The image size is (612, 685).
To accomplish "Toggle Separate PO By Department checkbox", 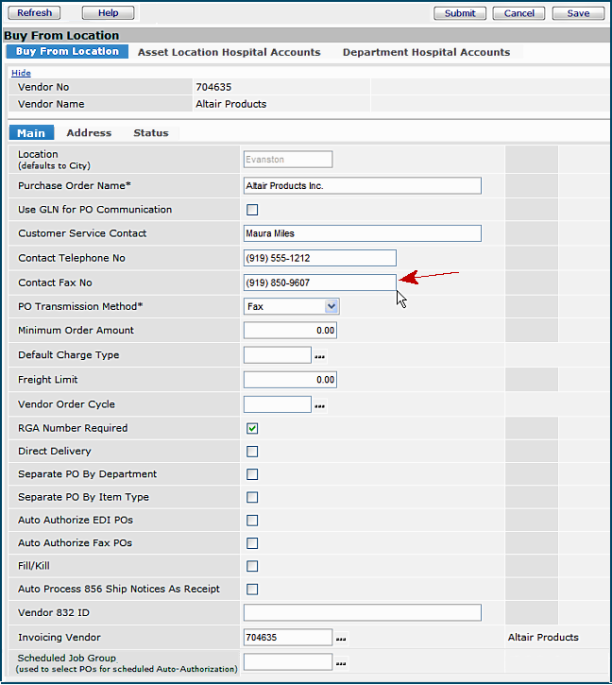I will 252,474.
